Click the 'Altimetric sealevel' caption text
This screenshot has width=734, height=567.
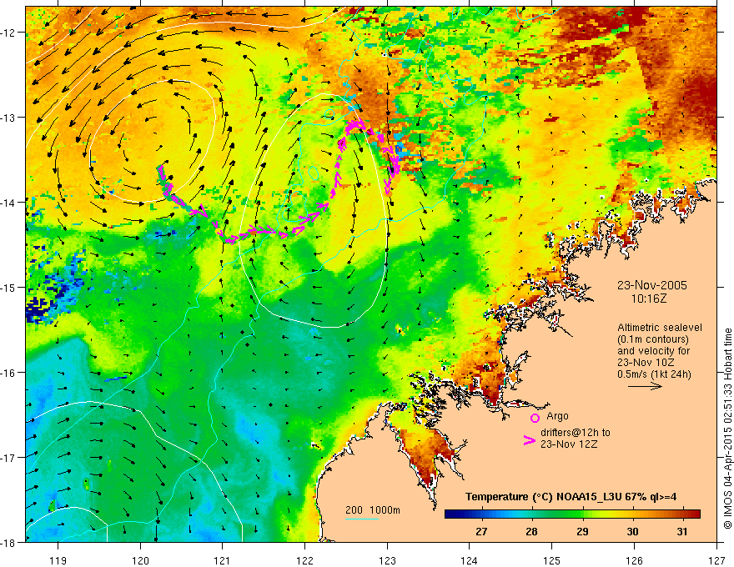tap(660, 328)
